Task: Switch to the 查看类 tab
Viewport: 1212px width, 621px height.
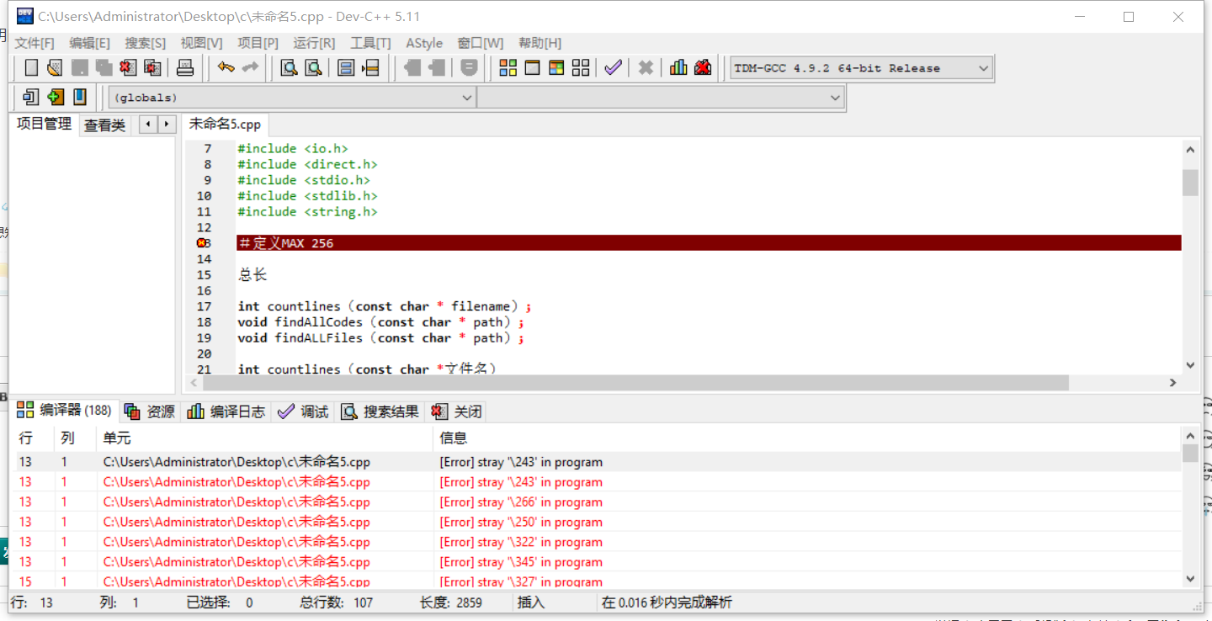Action: [x=104, y=125]
